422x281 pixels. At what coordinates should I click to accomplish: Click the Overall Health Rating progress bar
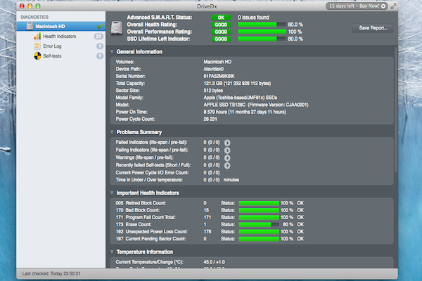[x=262, y=25]
